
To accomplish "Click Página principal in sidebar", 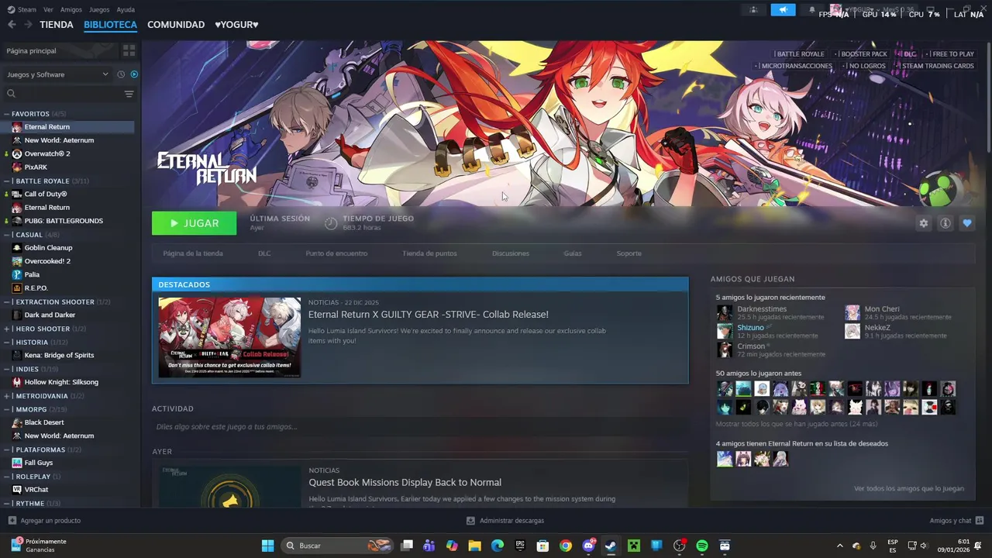I will (x=31, y=50).
